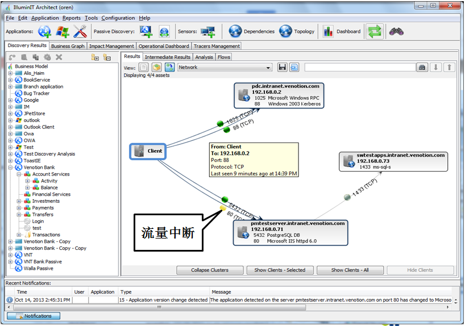Switch to the Impact Management tab
The height and width of the screenshot is (326, 465).
(x=111, y=46)
